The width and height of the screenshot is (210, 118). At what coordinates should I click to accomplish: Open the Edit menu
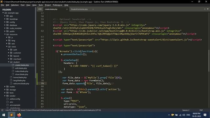click(x=8, y=5)
